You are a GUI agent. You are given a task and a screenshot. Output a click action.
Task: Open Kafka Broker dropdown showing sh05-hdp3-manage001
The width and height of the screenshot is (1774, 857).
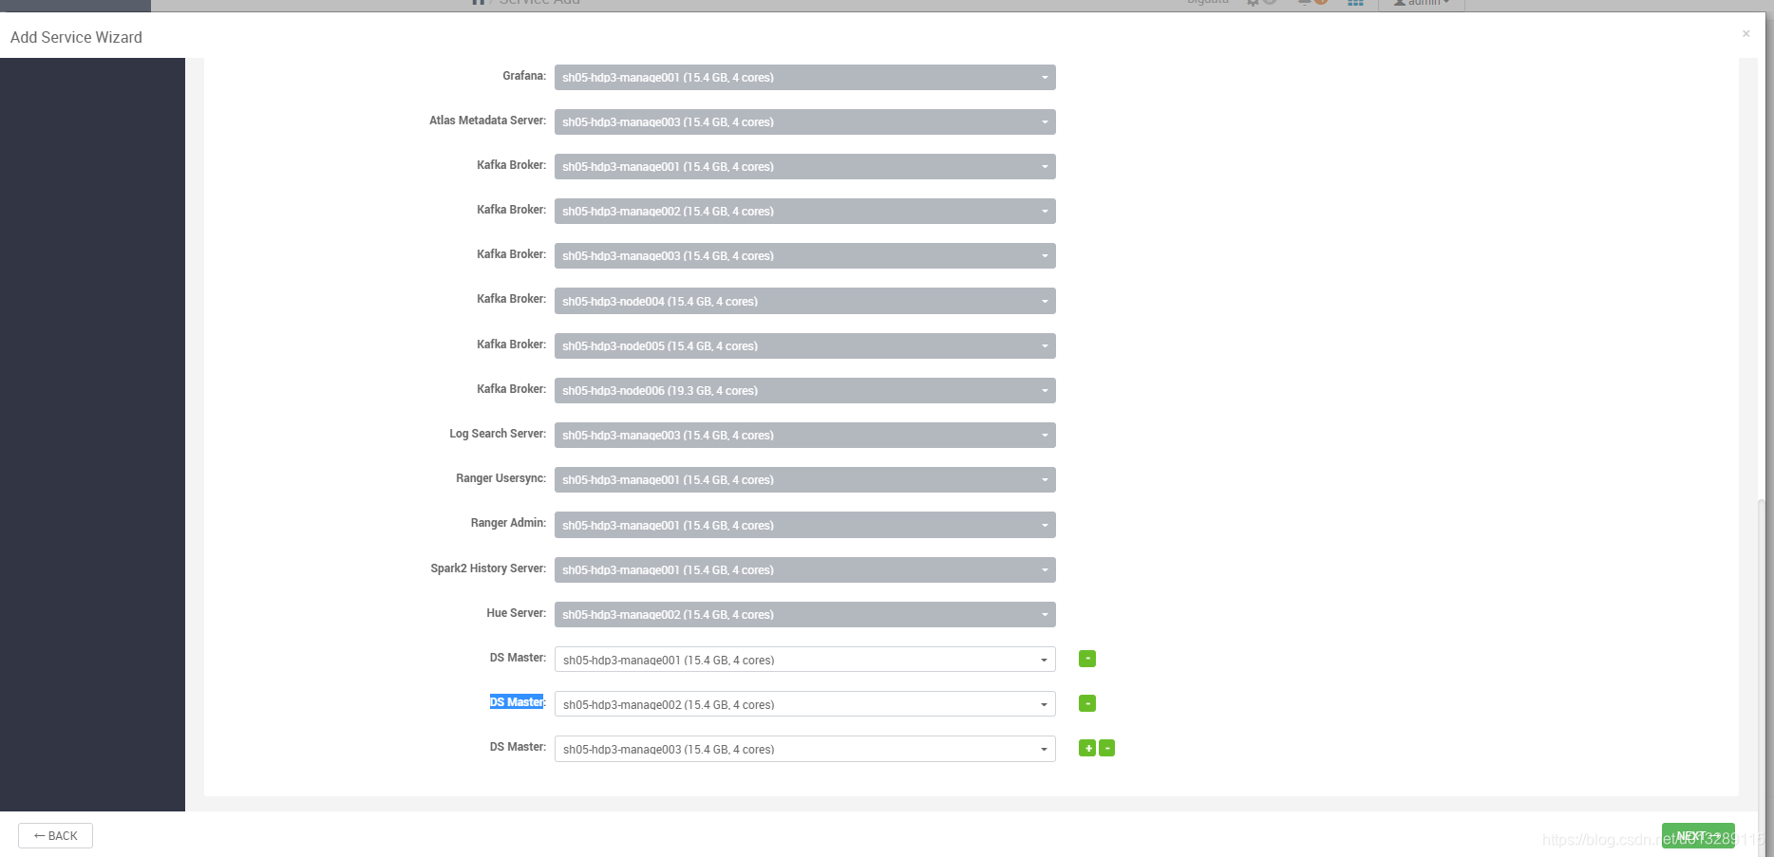click(805, 166)
